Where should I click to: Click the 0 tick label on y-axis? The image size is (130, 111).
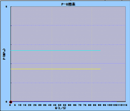point(6,102)
